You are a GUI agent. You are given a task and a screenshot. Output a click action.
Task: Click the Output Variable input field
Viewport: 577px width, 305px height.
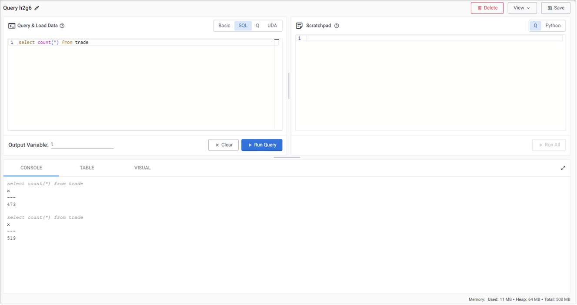tap(82, 144)
